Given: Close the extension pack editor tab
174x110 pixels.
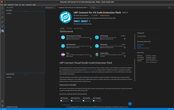Looking at the screenshot, I should [x=88, y=8].
